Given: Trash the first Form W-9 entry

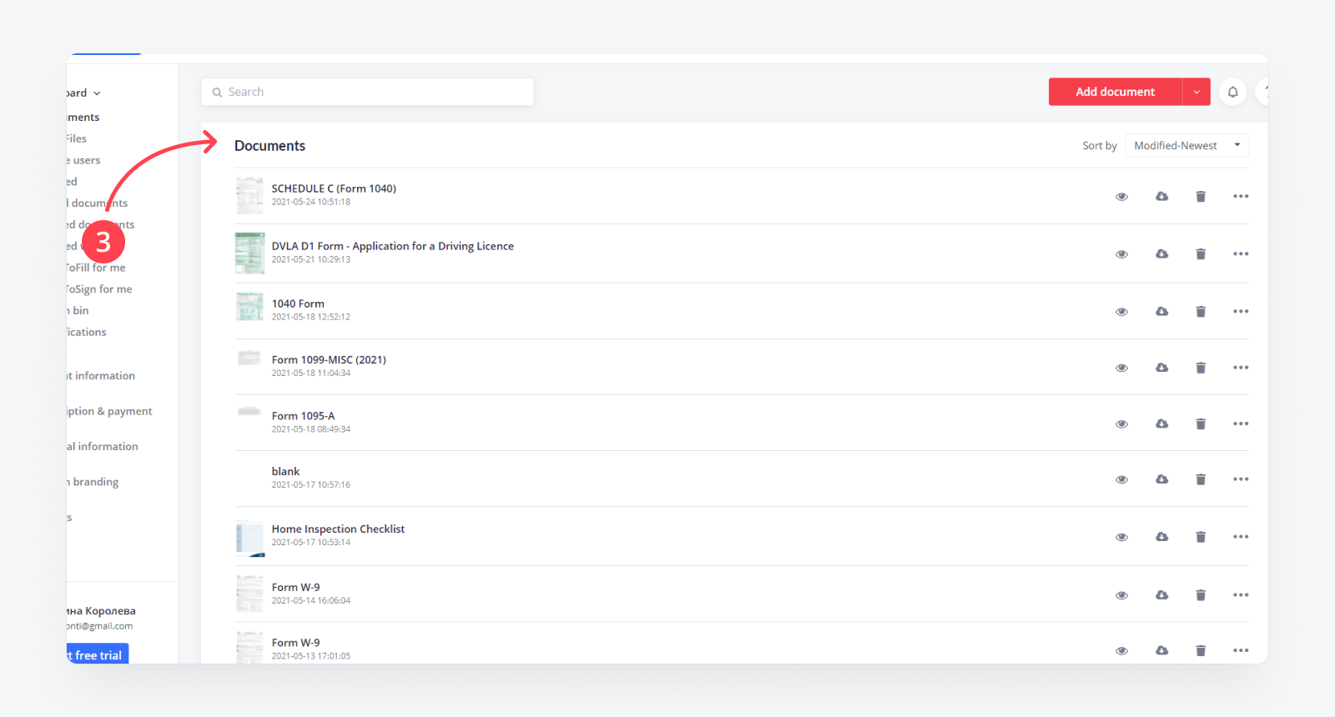Looking at the screenshot, I should [1201, 594].
